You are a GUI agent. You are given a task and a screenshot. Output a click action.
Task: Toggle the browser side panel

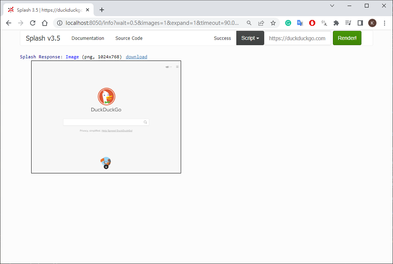pos(360,23)
